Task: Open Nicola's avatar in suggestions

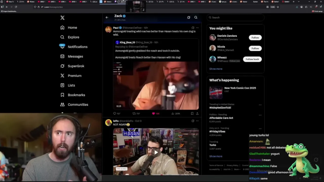Action: pos(213,48)
